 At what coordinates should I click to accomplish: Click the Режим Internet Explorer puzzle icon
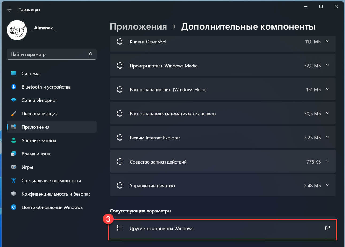[x=120, y=138]
